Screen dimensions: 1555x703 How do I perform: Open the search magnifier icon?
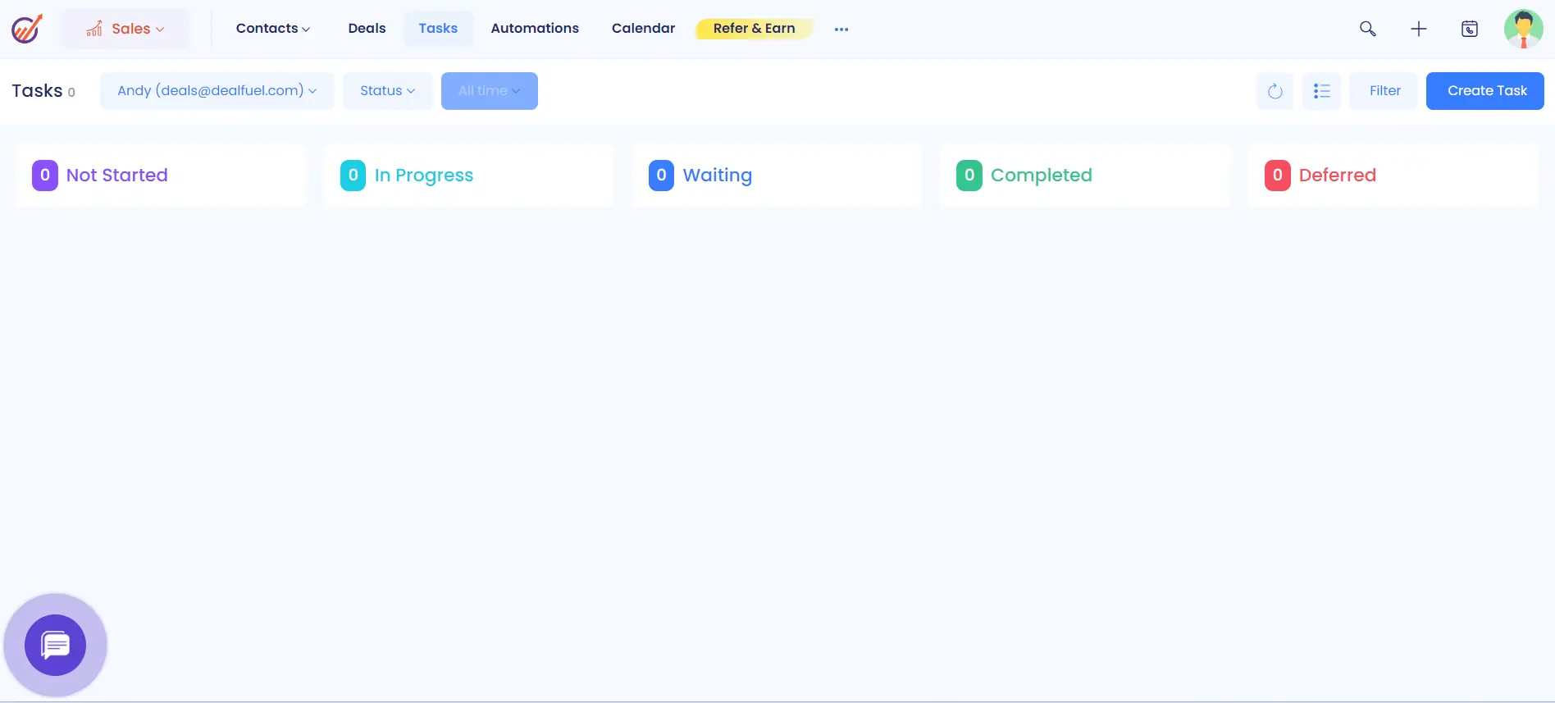click(x=1367, y=29)
